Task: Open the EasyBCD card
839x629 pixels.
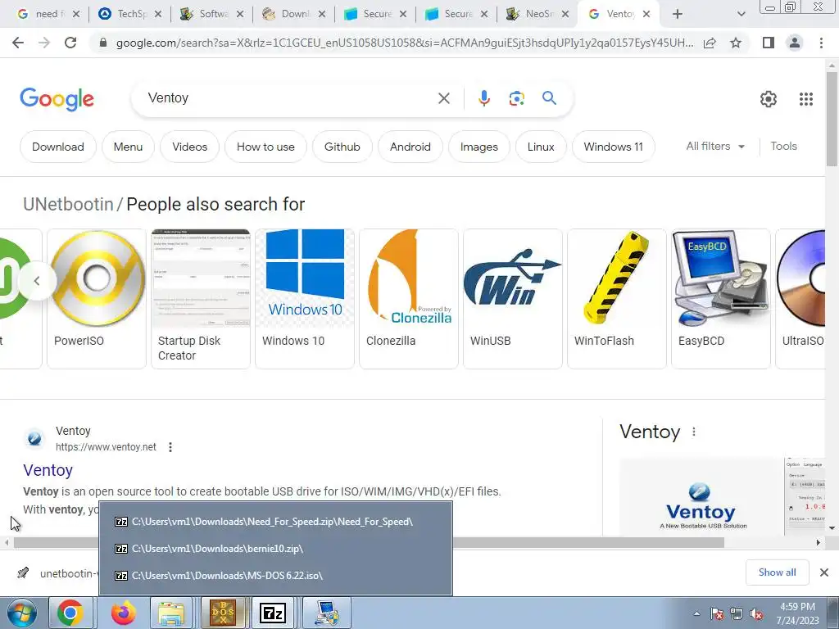Action: tap(721, 298)
